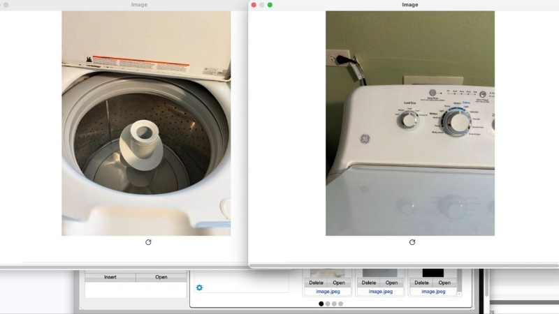Click the scroll-down arrow of attachments list
559x314 pixels.
point(459,294)
